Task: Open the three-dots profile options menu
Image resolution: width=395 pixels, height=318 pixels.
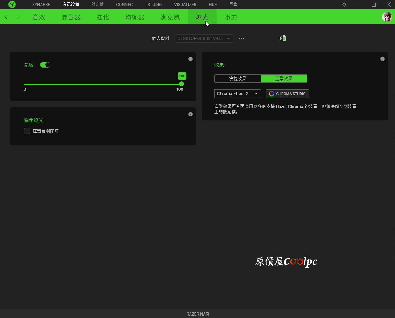Action: click(241, 39)
